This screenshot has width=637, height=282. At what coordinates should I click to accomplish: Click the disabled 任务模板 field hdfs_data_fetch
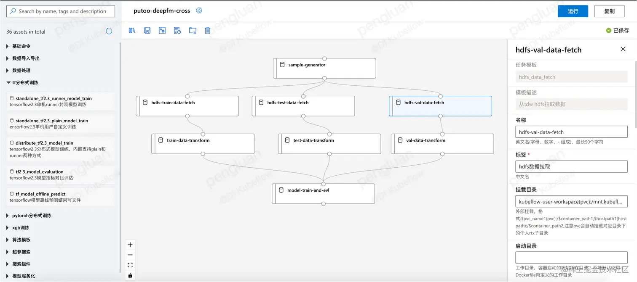click(571, 77)
